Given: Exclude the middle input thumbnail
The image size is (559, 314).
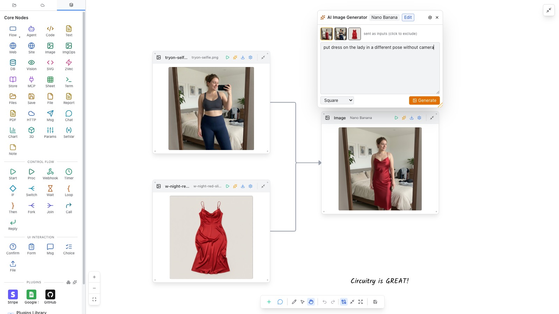Looking at the screenshot, I should tap(341, 34).
